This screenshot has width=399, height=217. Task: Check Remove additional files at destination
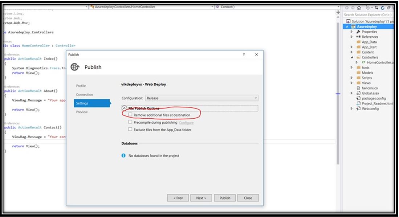point(130,114)
